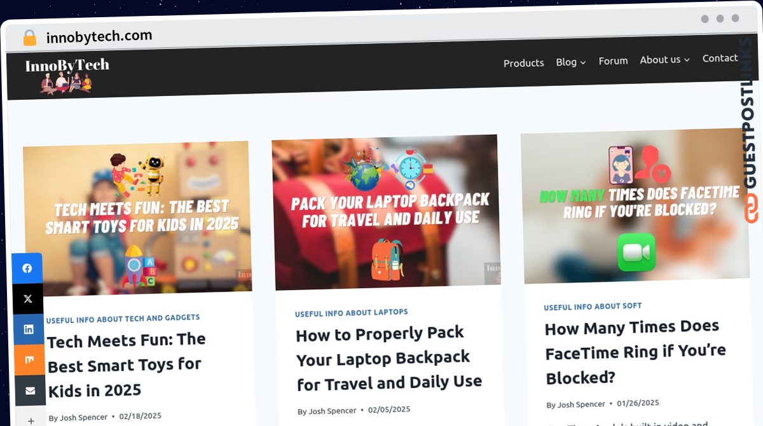Expand the About us dropdown menu

coord(664,60)
